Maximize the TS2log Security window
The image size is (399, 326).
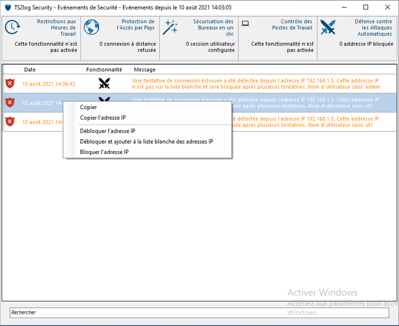pyautogui.click(x=366, y=7)
